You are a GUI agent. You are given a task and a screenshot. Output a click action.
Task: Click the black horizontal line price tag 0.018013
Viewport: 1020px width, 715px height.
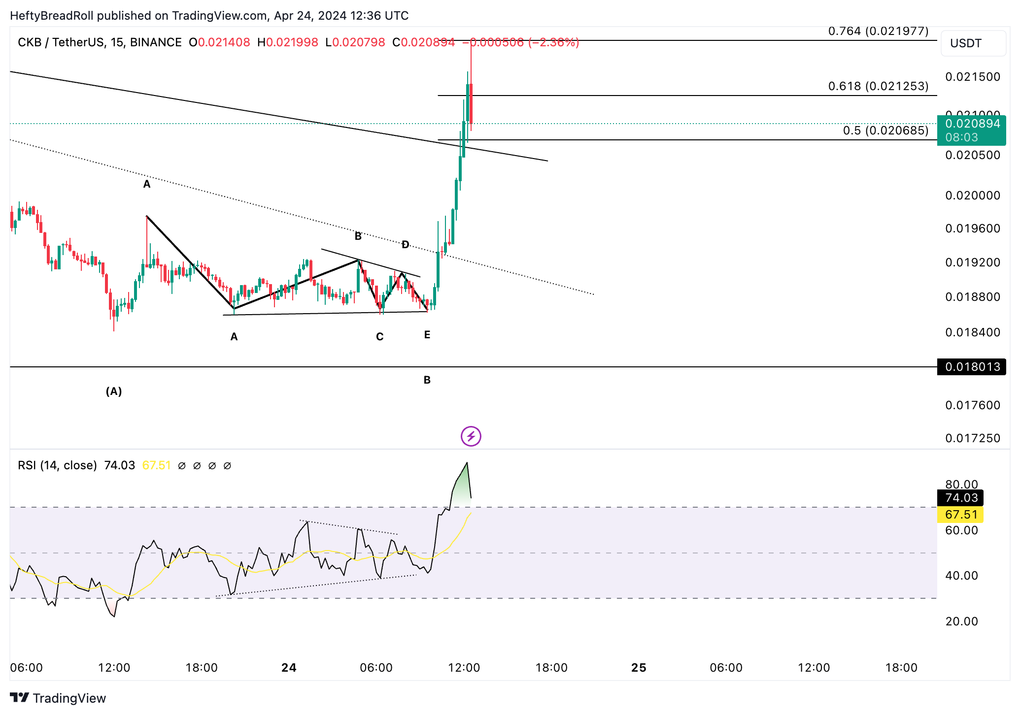972,367
